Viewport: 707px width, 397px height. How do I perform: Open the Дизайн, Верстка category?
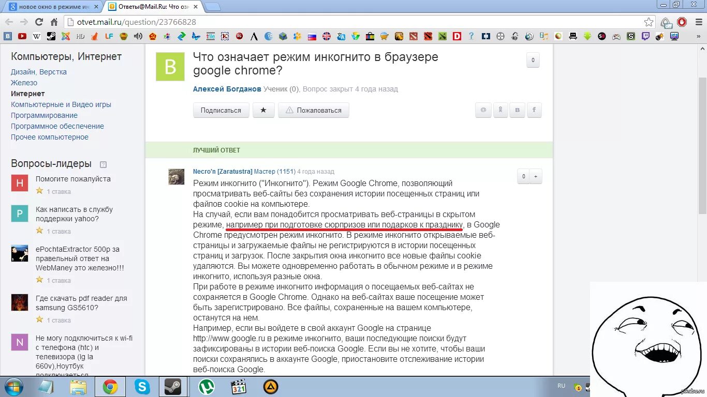click(x=39, y=72)
